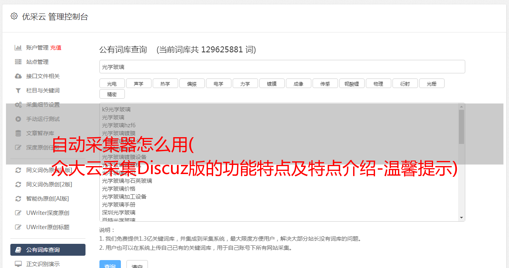Click the server icon for 站点管理
Viewport: 509px width, 268px height.
click(18, 62)
